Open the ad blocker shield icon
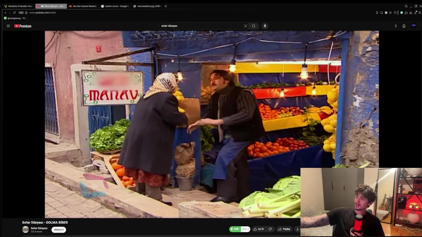Viewport: 422px width, 237px height. click(386, 13)
